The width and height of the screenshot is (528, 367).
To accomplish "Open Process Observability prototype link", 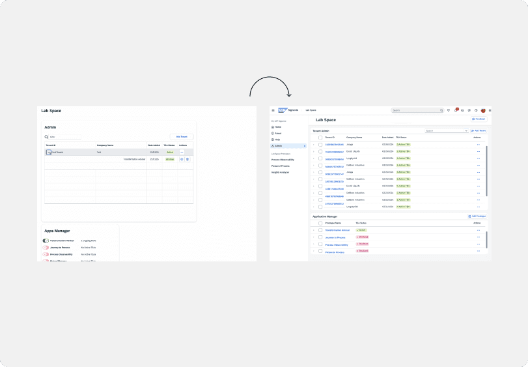I will [x=337, y=244].
